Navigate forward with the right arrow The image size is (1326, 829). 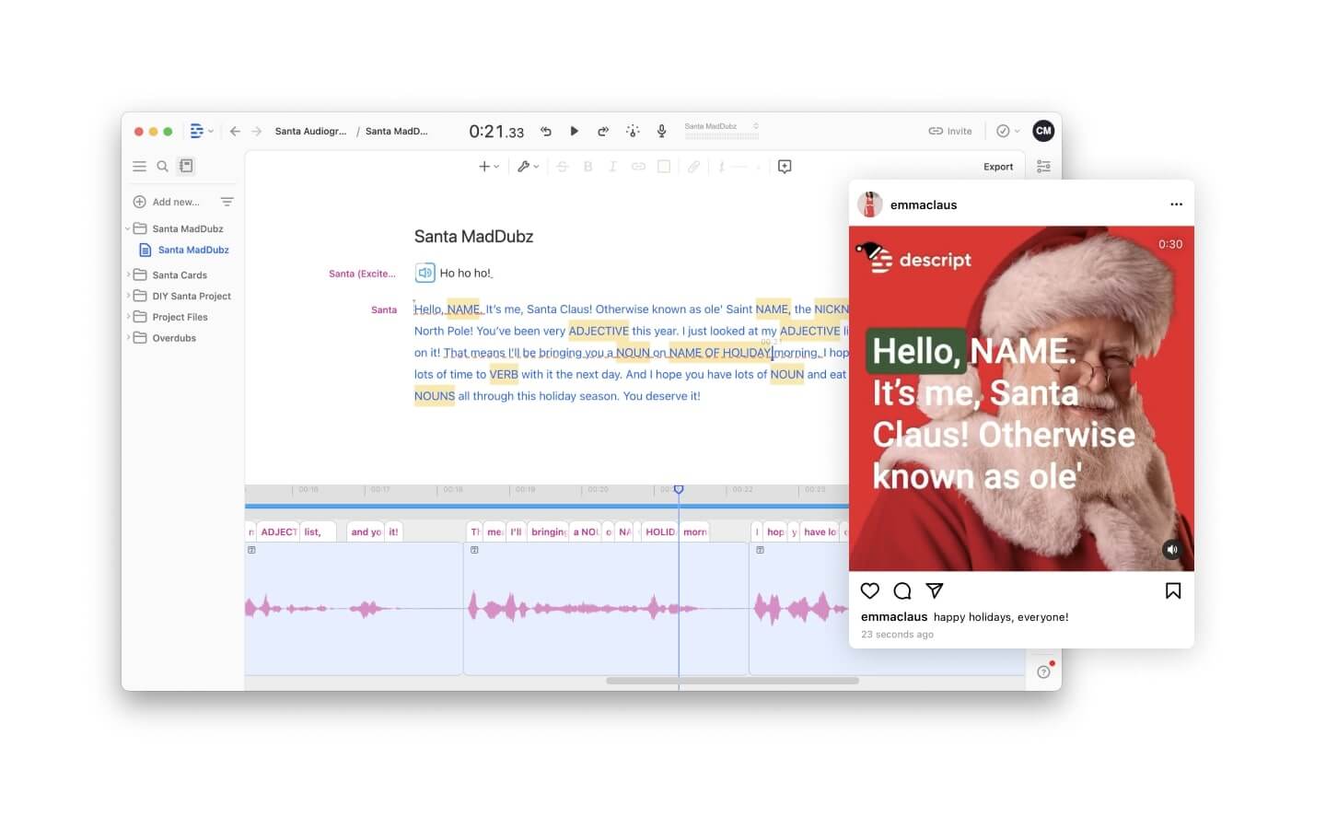[257, 132]
